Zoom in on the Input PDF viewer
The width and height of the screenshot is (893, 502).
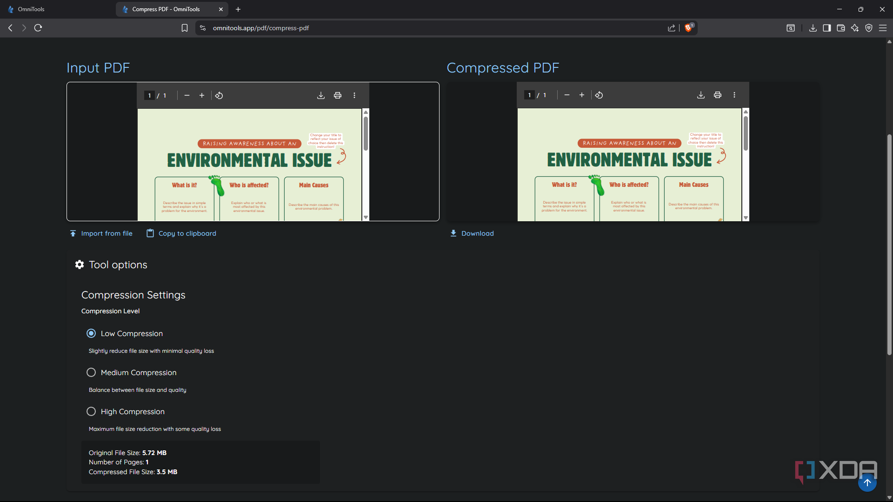202,95
